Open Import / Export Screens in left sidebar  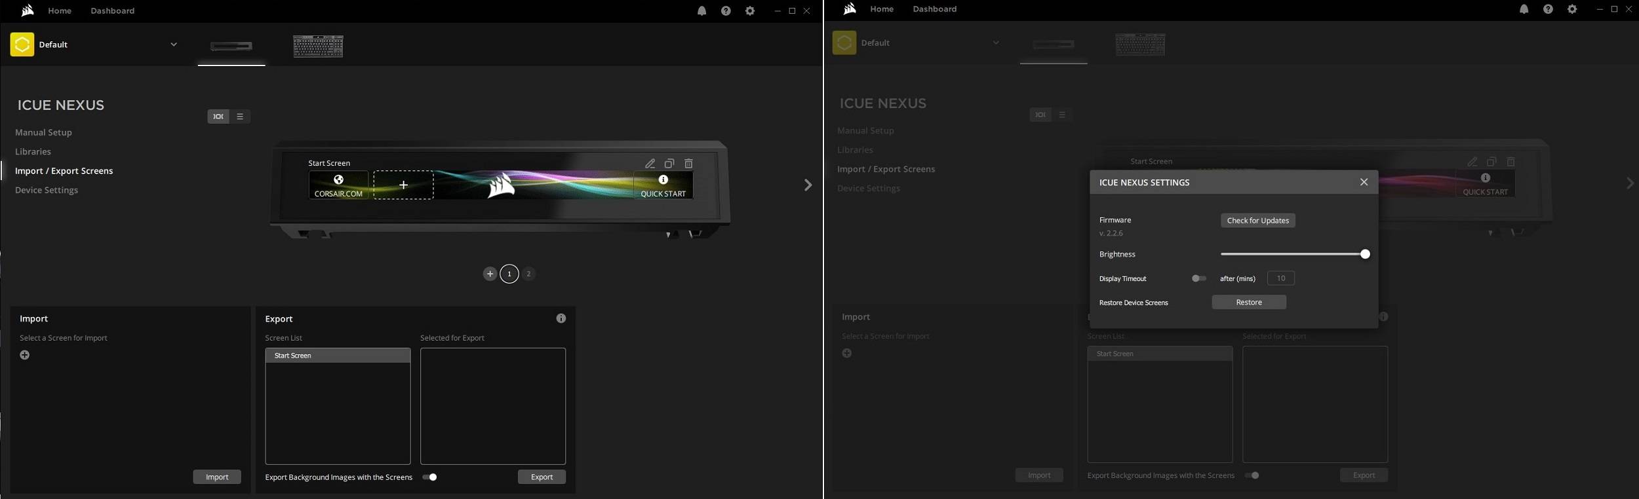click(x=64, y=171)
